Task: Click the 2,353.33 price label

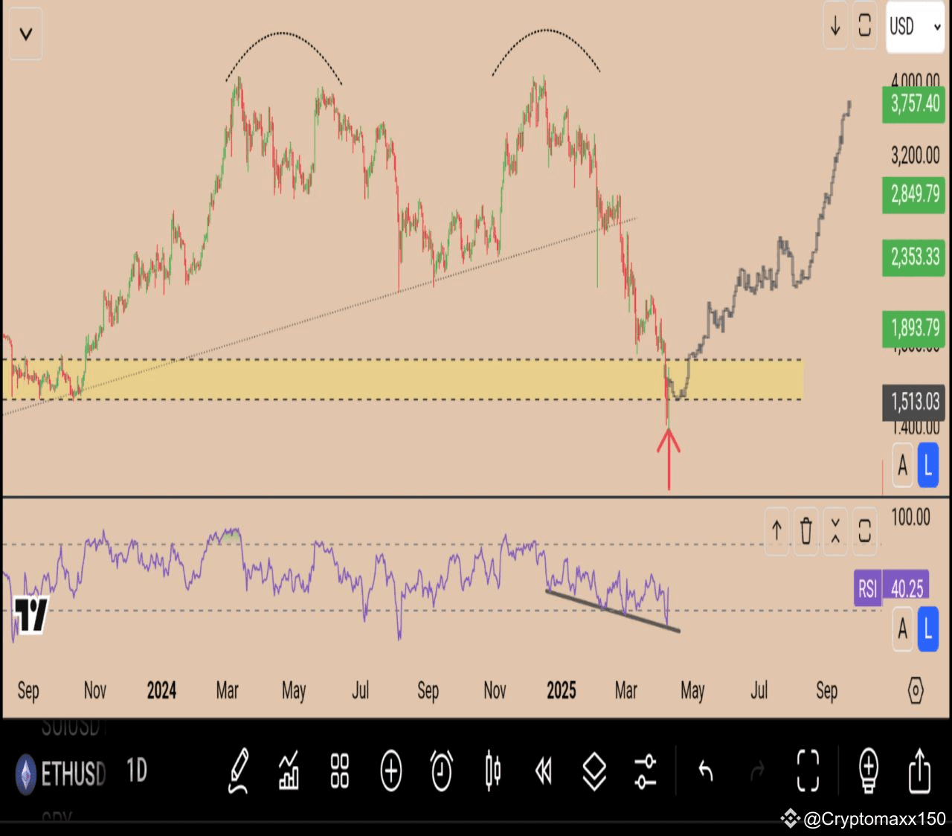Action: click(914, 258)
